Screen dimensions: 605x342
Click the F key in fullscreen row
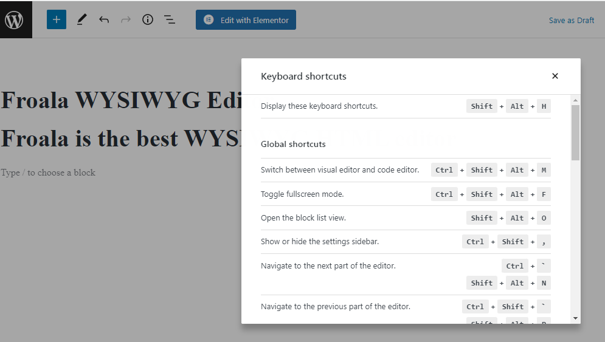coord(544,194)
